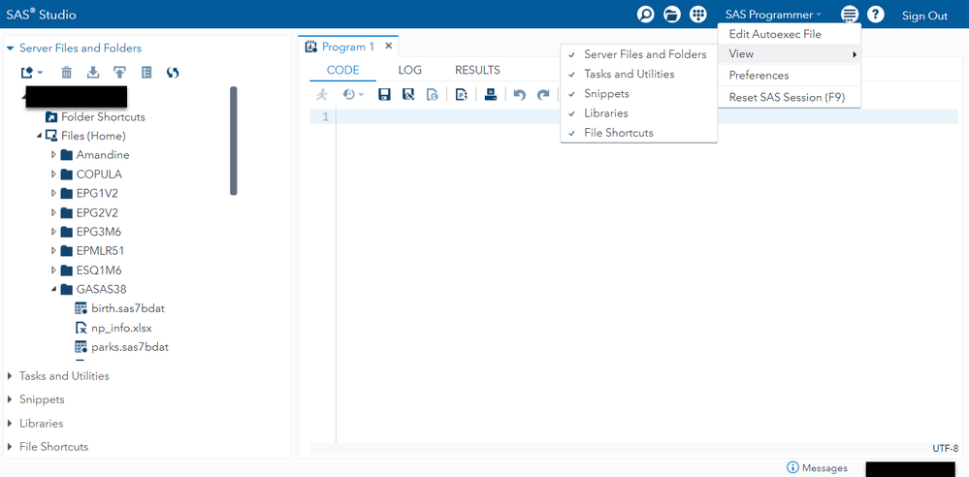Expand the Libraries section
The image size is (969, 477).
[x=10, y=424]
